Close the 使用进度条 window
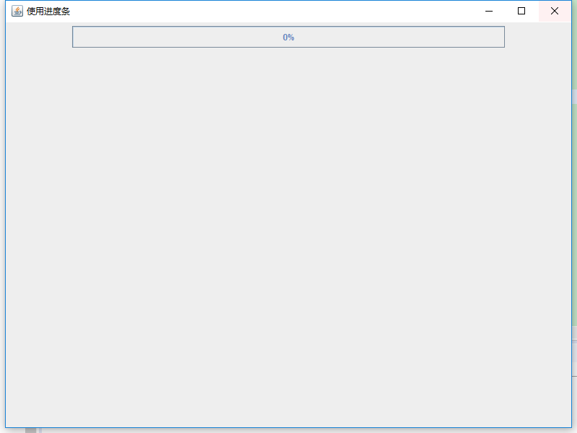This screenshot has width=577, height=433. point(555,11)
